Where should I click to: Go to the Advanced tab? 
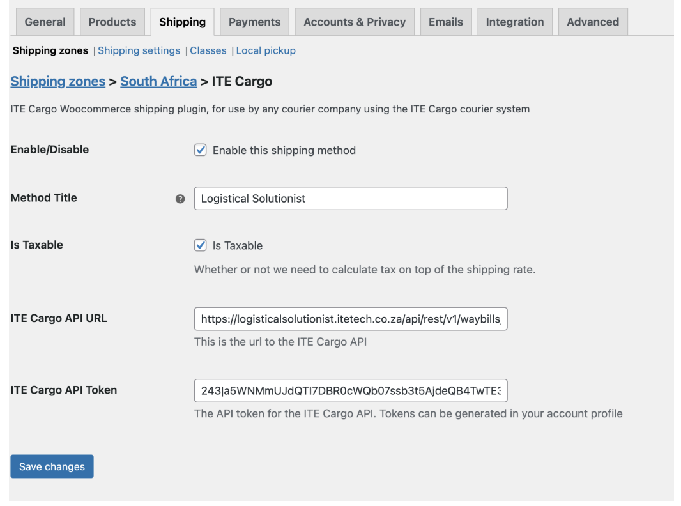[x=593, y=22]
